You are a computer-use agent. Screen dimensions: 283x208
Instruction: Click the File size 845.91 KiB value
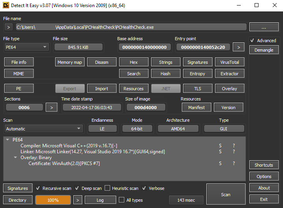pyautogui.click(x=78, y=47)
